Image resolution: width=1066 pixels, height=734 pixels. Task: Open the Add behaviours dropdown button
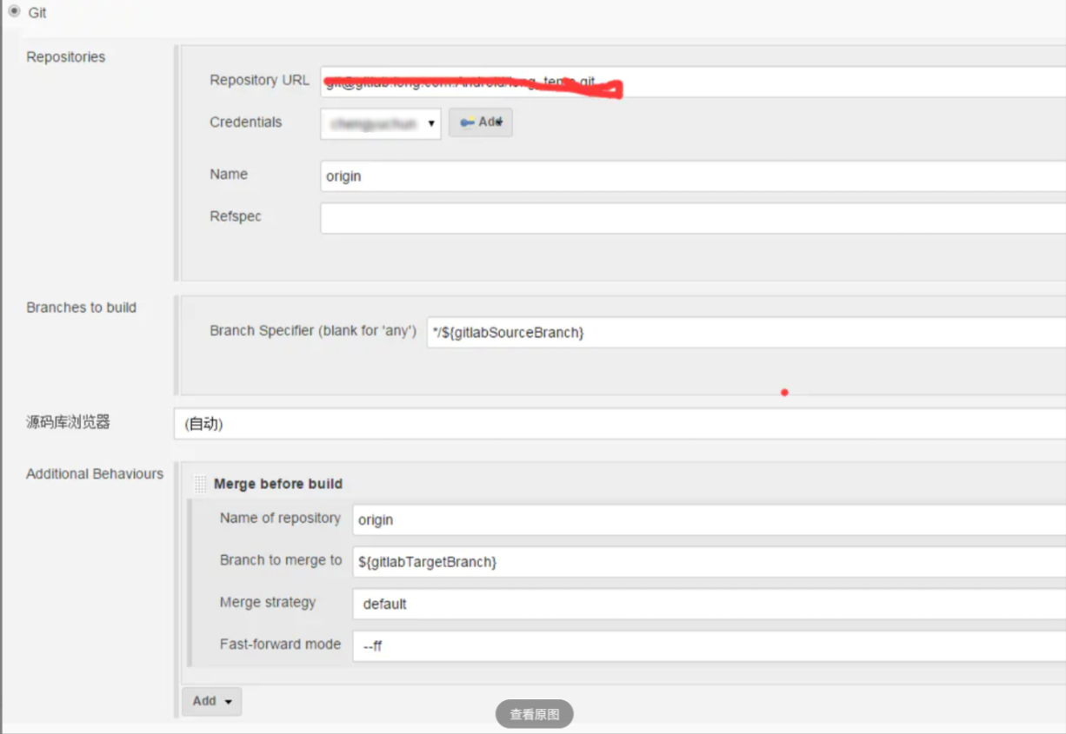point(212,701)
